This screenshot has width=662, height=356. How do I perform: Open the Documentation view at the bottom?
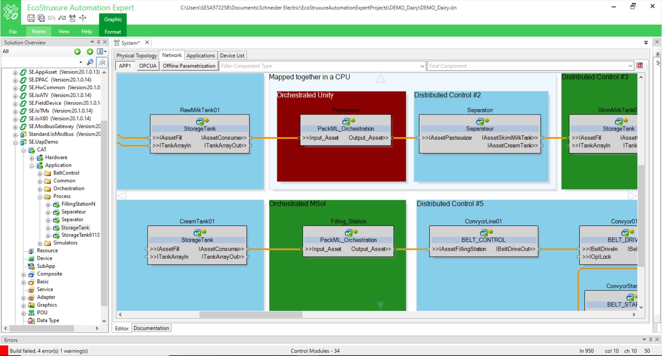(151, 328)
